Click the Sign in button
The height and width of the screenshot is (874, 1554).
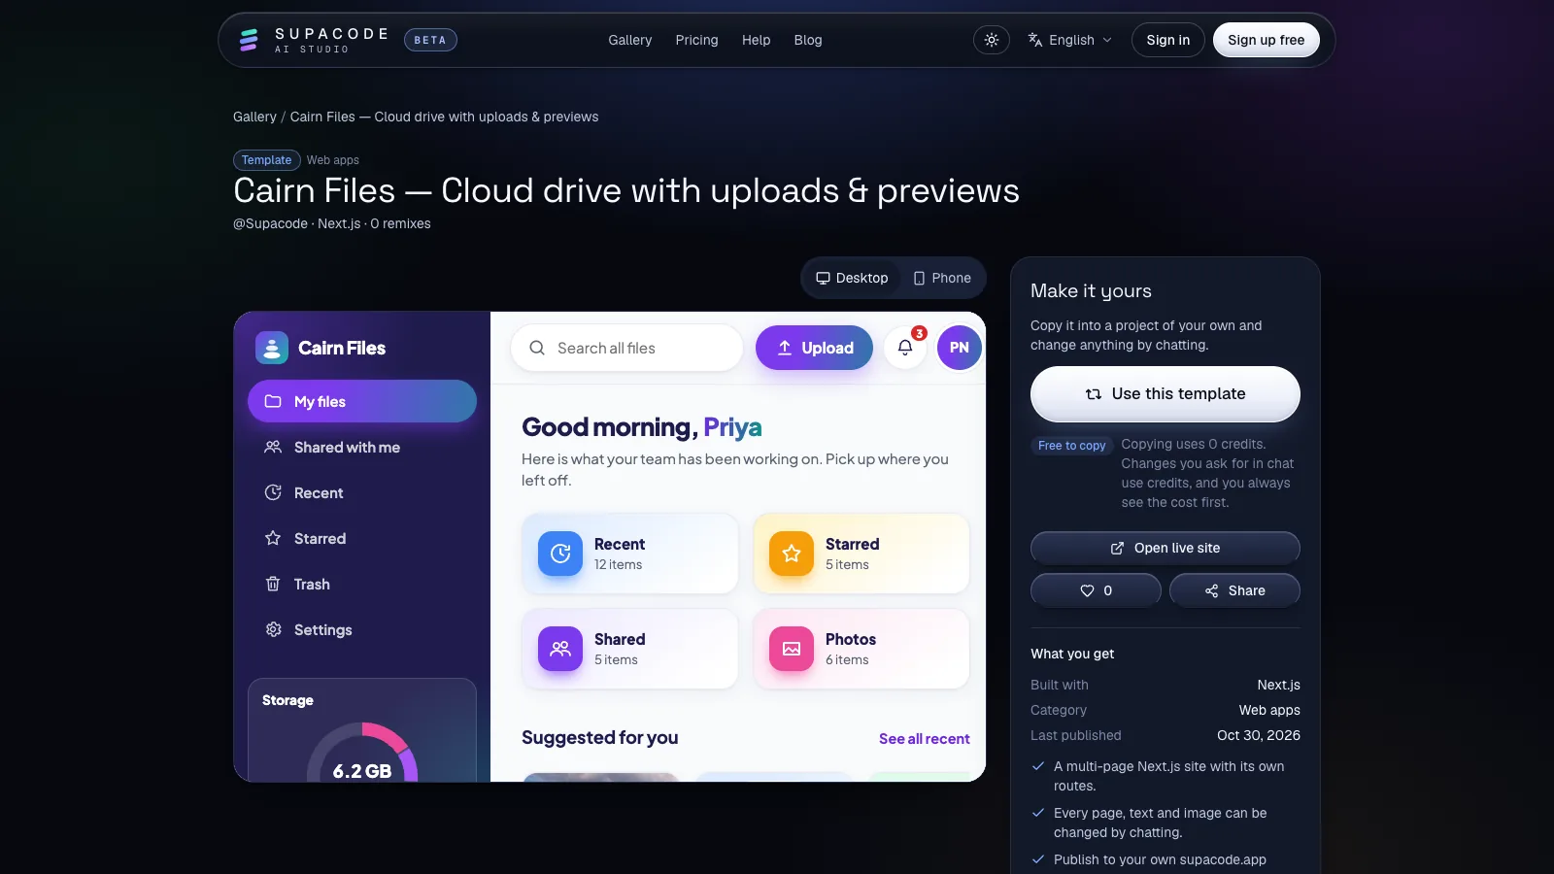[1168, 40]
